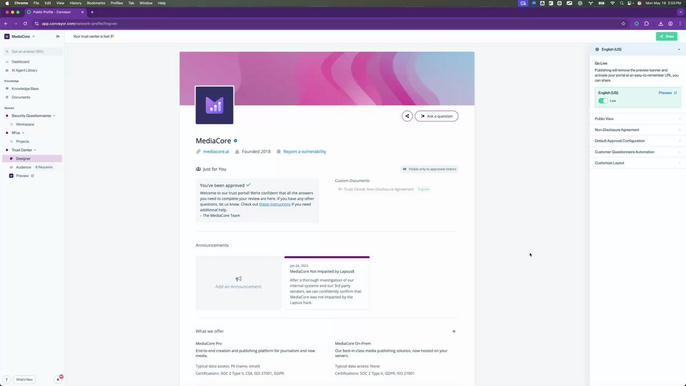The height and width of the screenshot is (386, 686).
Task: Click the Visible only to approved visitors badge
Action: (x=429, y=169)
